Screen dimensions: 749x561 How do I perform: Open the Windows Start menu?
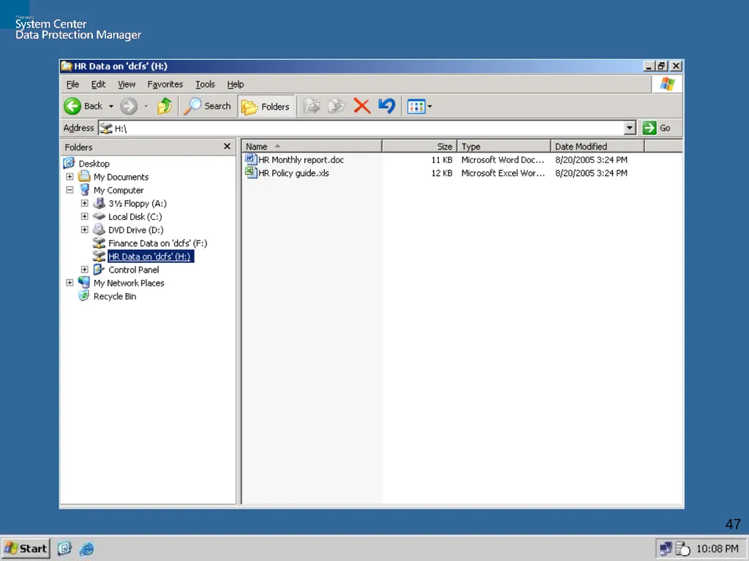(x=26, y=549)
